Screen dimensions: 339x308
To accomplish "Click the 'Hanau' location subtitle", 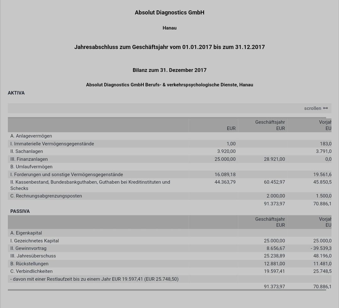I will [x=169, y=28].
